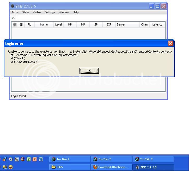This screenshot has width=189, height=171.
Task: Click the Server column header
Action: pos(127,24)
